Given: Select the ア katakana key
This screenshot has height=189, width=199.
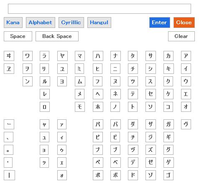Looking at the screenshot, I should pos(186,56).
